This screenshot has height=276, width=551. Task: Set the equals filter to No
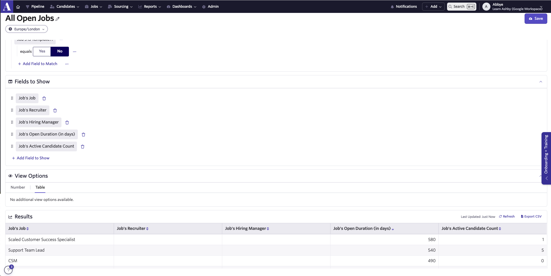coord(60,51)
